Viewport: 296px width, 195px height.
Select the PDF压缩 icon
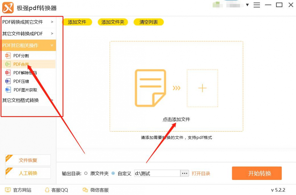pyautogui.click(x=8, y=81)
